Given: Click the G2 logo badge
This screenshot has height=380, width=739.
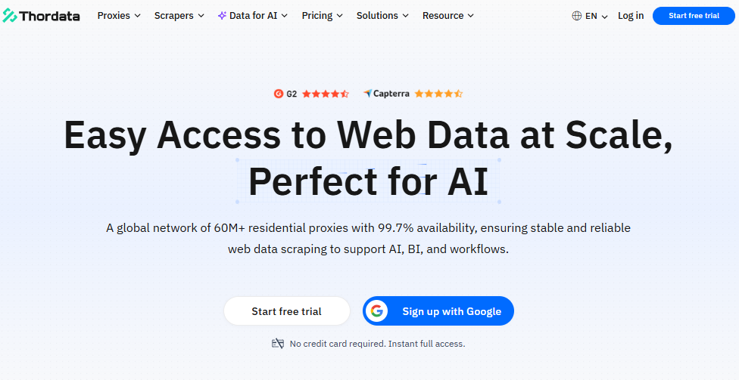Looking at the screenshot, I should (x=279, y=94).
